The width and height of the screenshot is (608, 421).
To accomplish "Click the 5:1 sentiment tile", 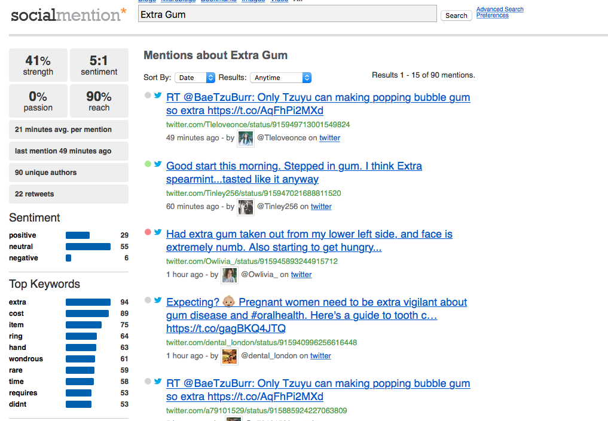I will pos(99,65).
